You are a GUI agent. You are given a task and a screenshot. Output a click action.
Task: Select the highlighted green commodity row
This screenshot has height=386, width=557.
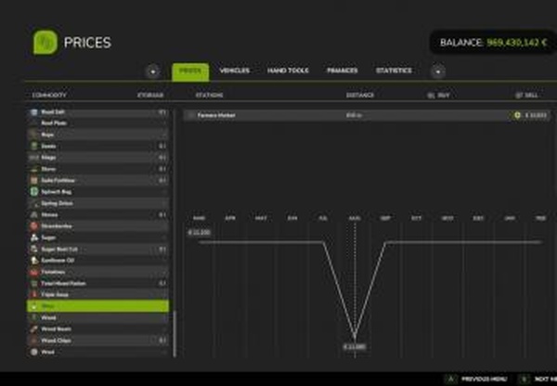[x=98, y=306]
